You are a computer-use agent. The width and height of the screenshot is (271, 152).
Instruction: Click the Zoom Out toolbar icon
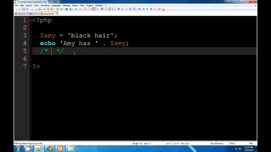click(x=80, y=9)
